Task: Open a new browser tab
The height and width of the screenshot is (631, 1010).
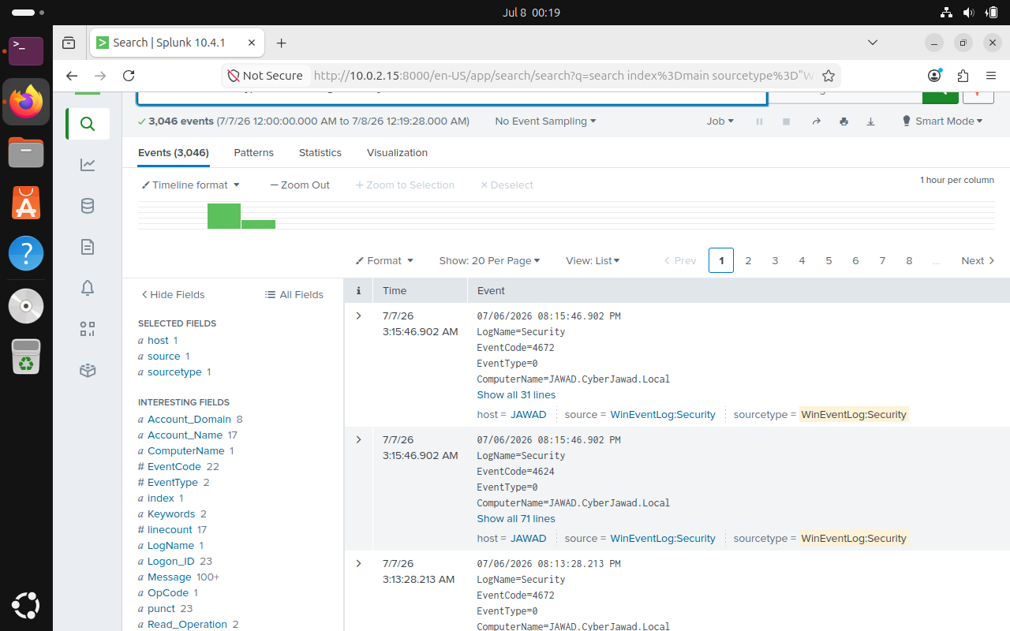Action: point(281,43)
